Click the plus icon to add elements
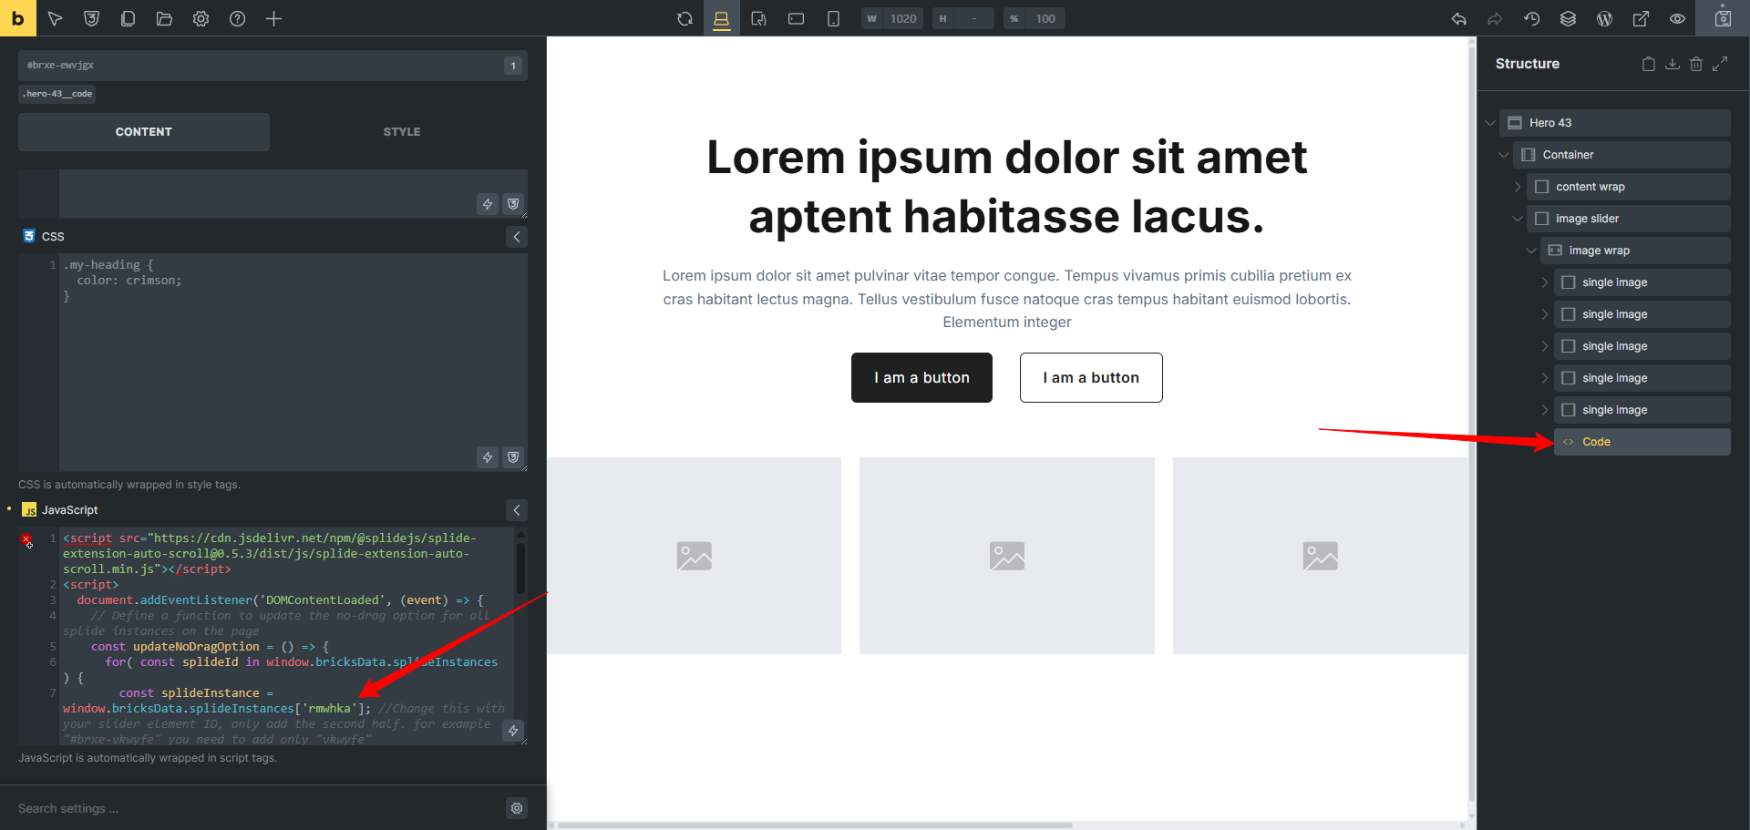This screenshot has height=830, width=1750. 273,18
